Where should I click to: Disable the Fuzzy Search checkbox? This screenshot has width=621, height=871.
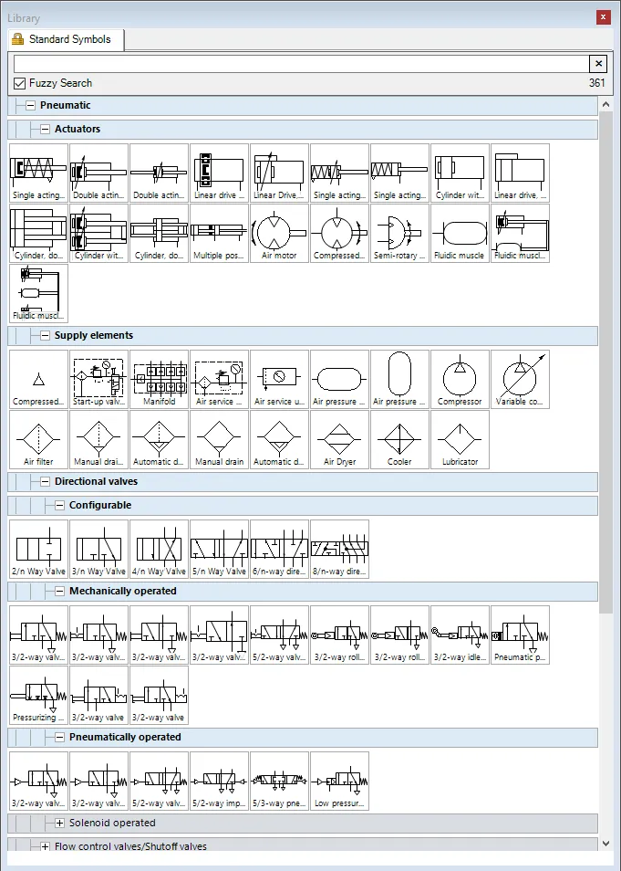click(x=20, y=83)
